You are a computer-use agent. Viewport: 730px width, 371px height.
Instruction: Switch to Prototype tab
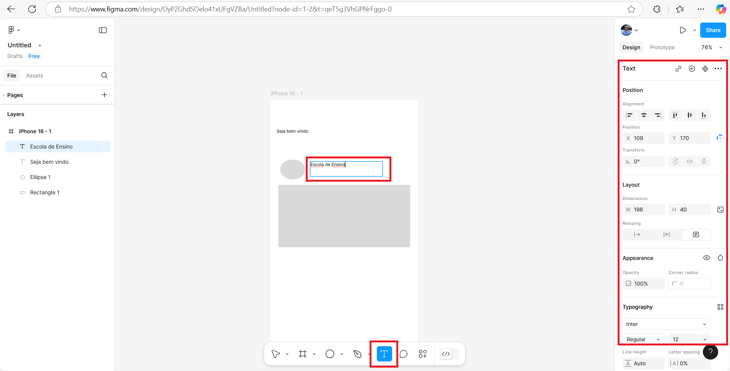662,47
